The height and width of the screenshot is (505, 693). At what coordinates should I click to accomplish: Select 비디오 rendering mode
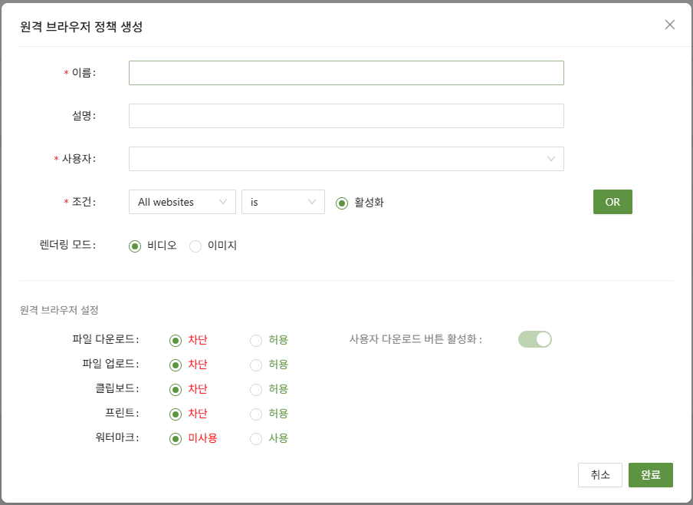(135, 246)
